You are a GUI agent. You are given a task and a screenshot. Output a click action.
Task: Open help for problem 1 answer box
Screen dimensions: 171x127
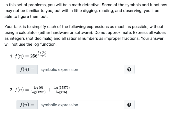[129, 70]
